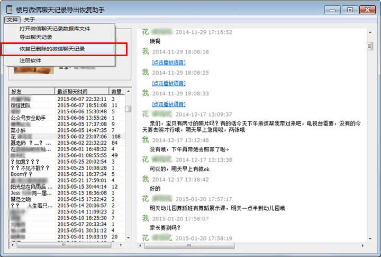Sort by 最近聊天时间 column header
Image resolution: width=381 pixels, height=257 pixels.
tap(81, 92)
